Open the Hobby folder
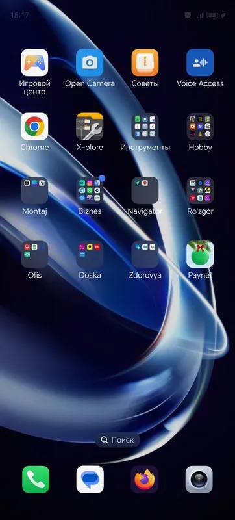The width and height of the screenshot is (235, 520). pyautogui.click(x=200, y=127)
